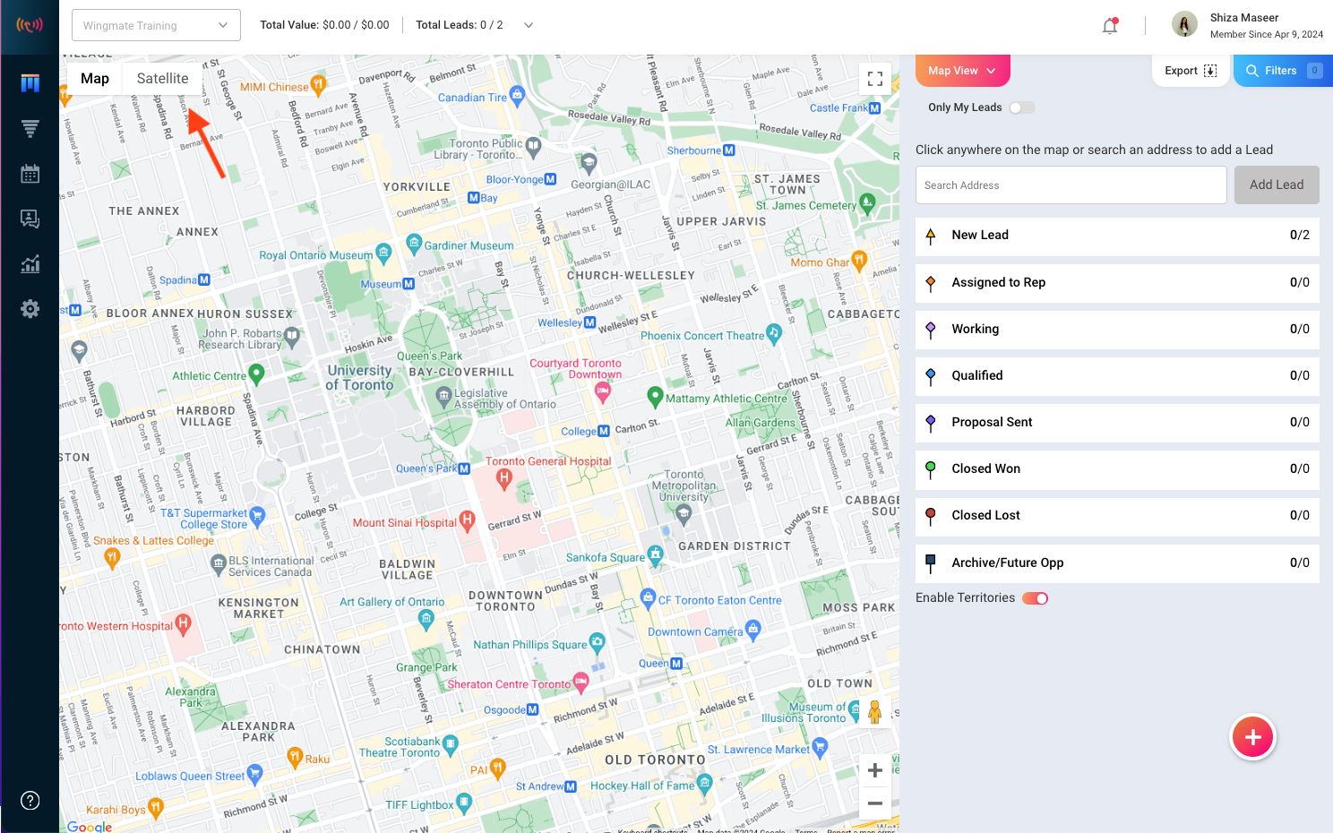The width and height of the screenshot is (1333, 833).
Task: Click the Nathan Phillips Square marker
Action: (x=598, y=642)
